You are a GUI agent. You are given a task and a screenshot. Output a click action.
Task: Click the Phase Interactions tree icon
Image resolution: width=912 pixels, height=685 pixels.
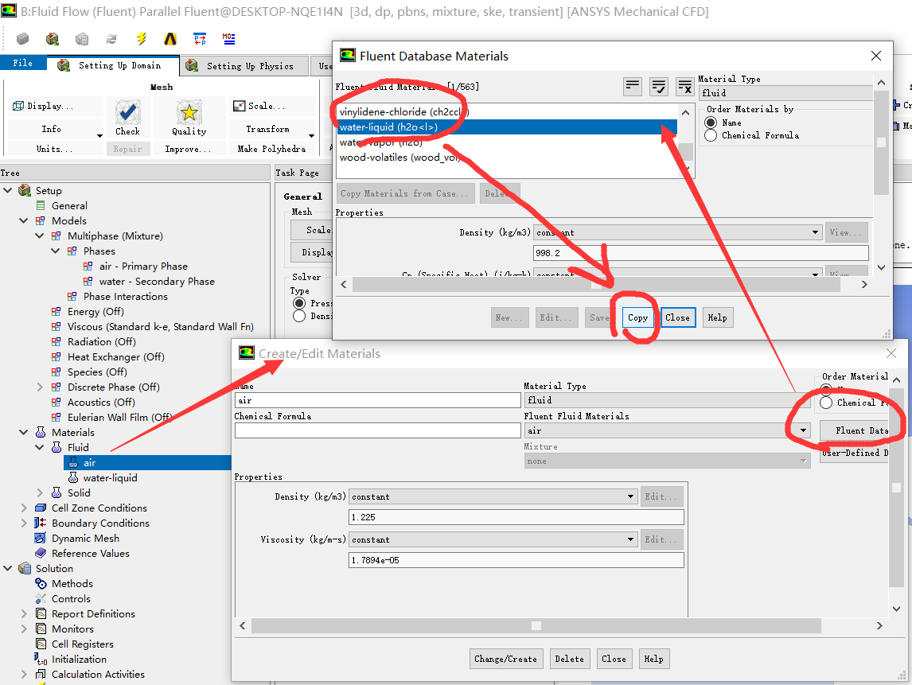pyautogui.click(x=72, y=296)
